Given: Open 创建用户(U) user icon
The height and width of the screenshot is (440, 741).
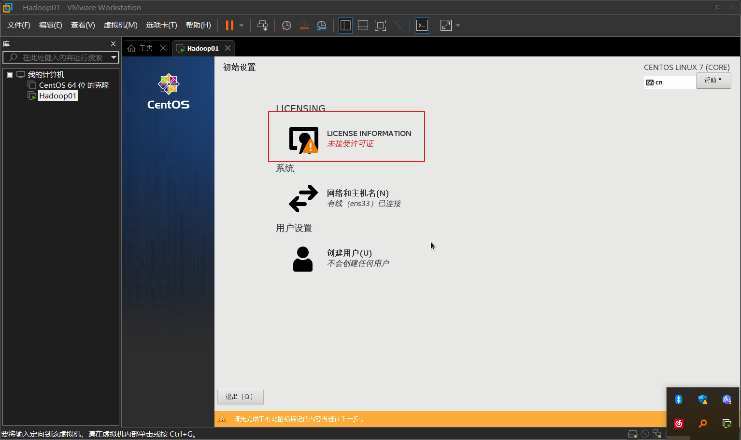Looking at the screenshot, I should coord(303,259).
